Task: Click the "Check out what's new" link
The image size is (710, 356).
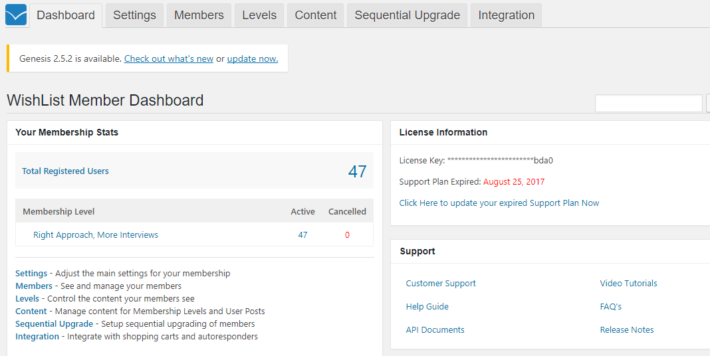Action: coord(169,58)
